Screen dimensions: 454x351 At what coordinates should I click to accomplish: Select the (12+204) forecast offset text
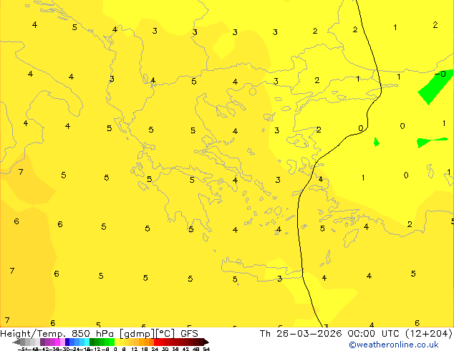click(427, 333)
